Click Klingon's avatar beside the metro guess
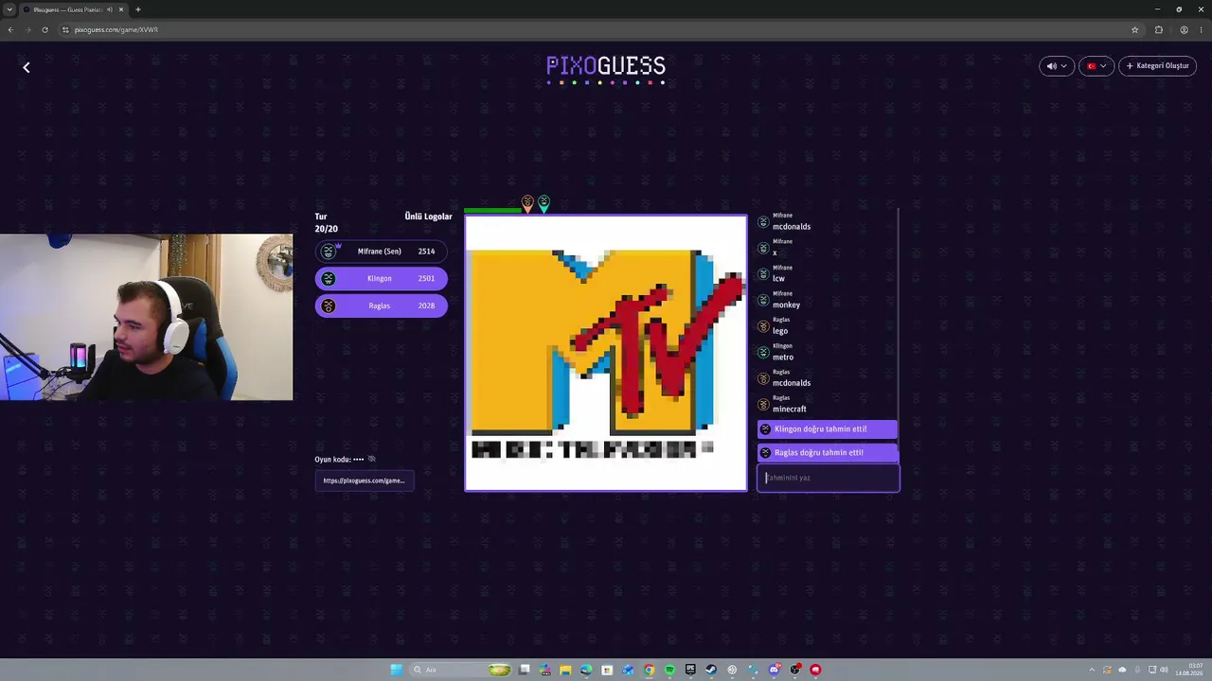Image resolution: width=1212 pixels, height=681 pixels. tap(763, 353)
